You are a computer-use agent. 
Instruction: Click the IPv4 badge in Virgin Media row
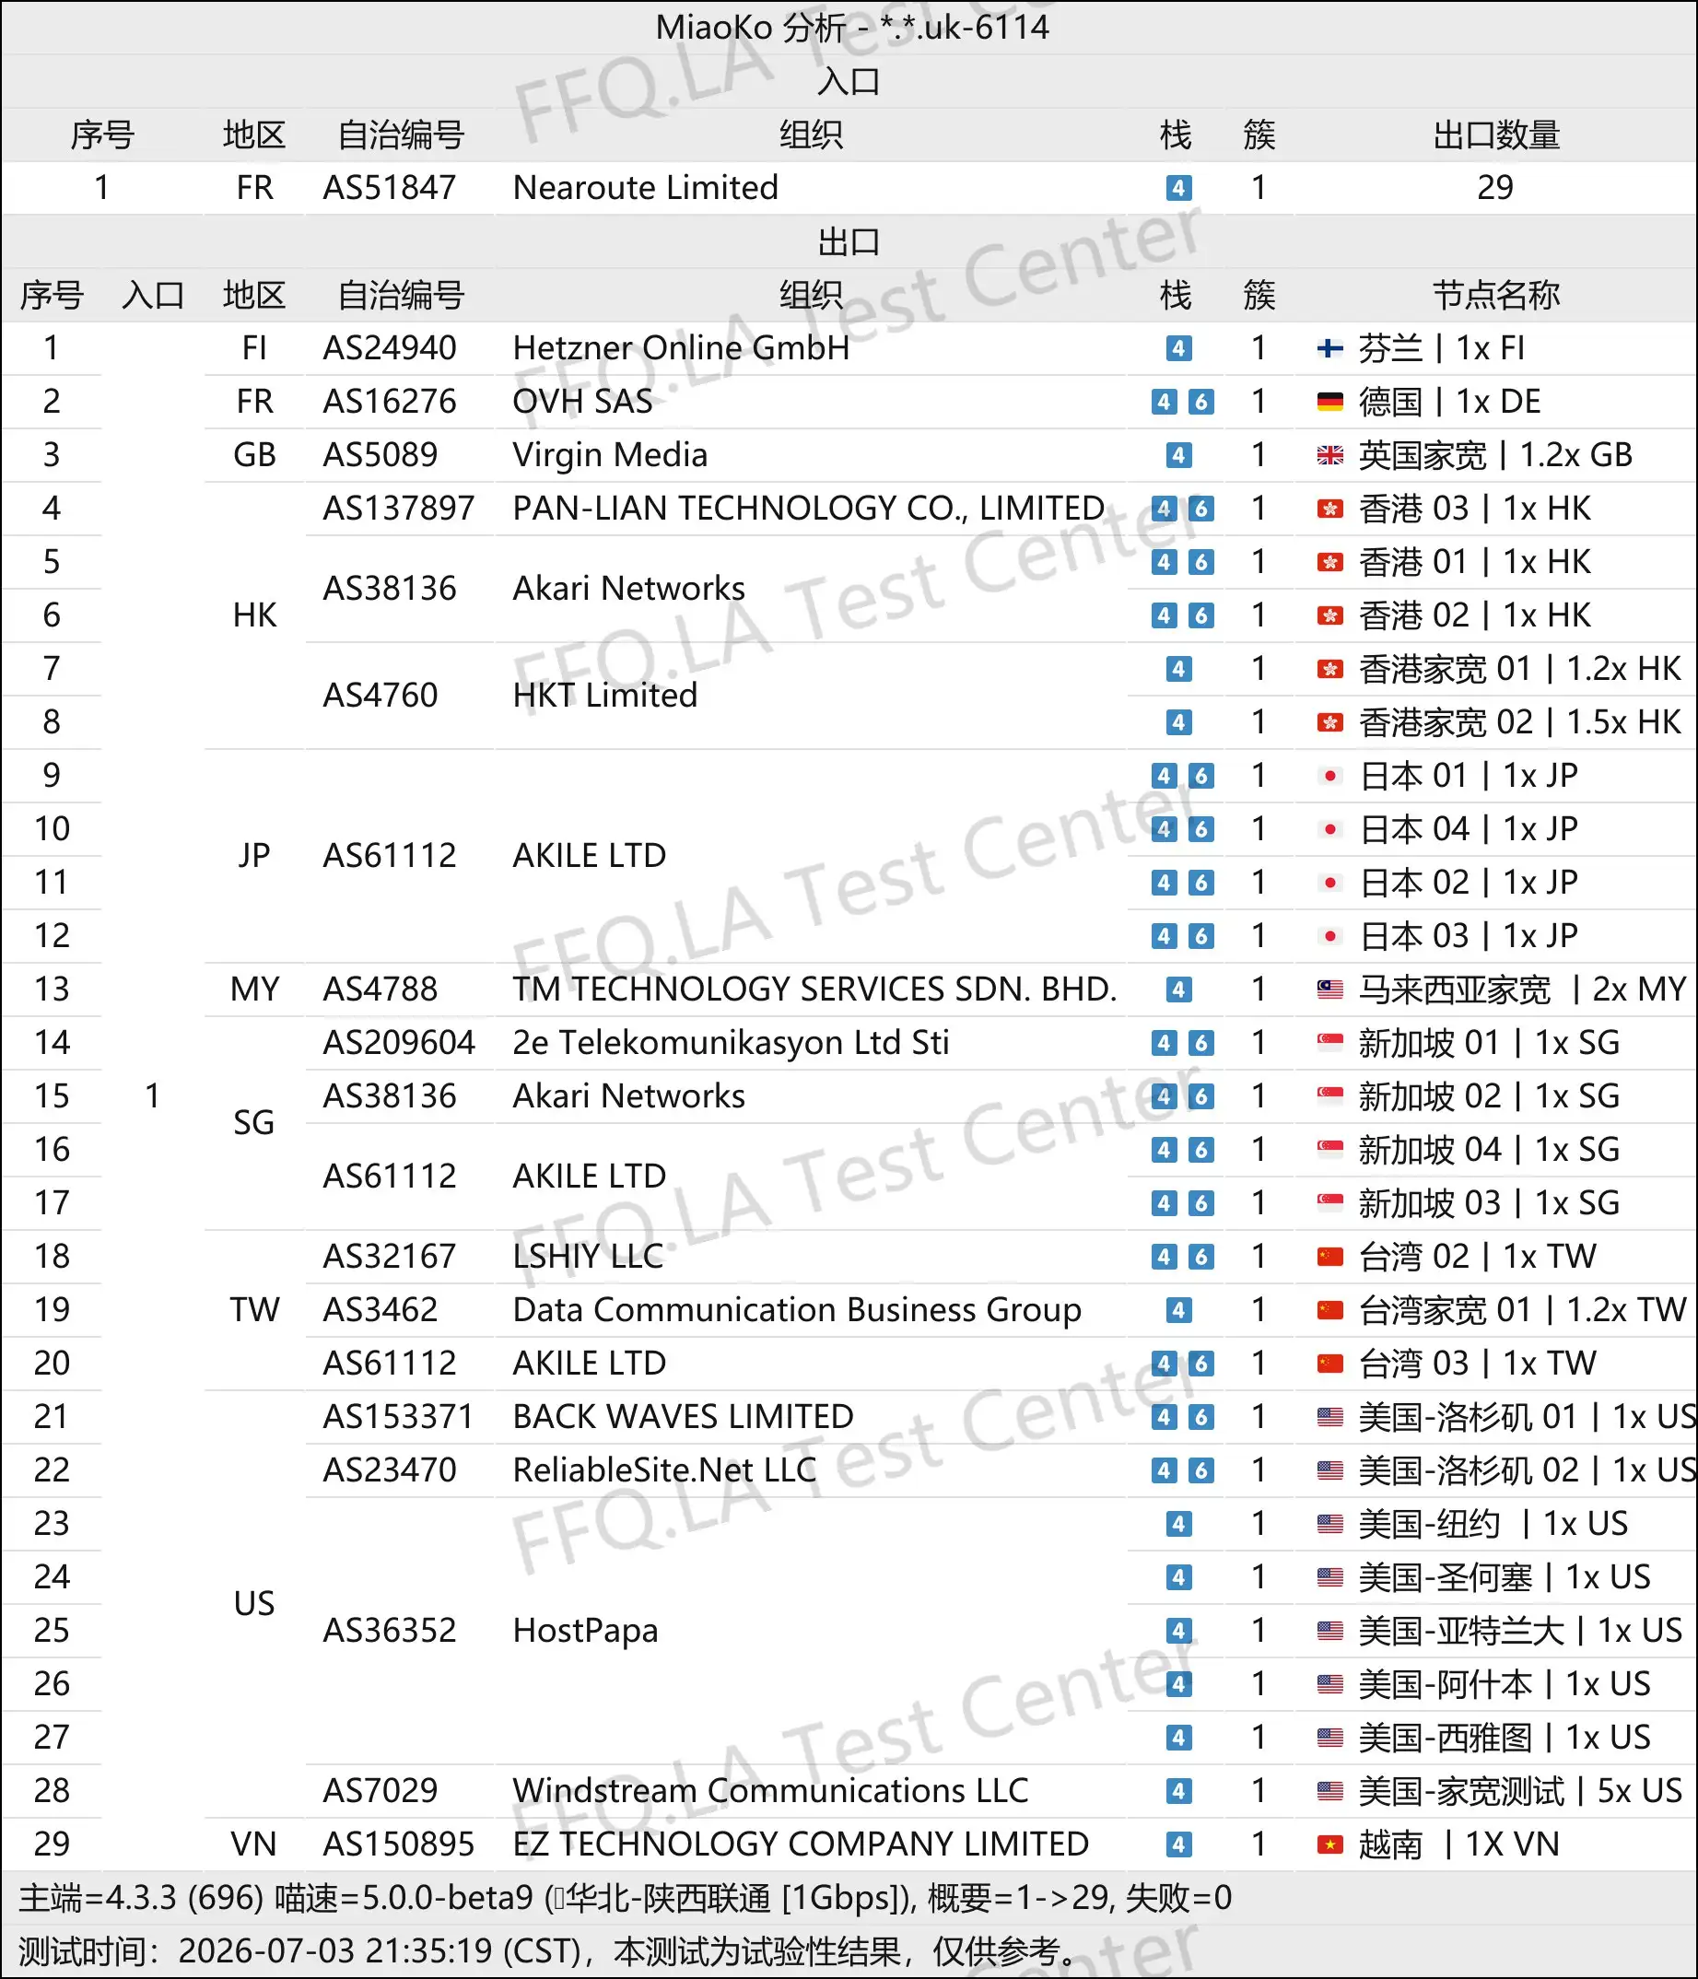pyautogui.click(x=1178, y=455)
